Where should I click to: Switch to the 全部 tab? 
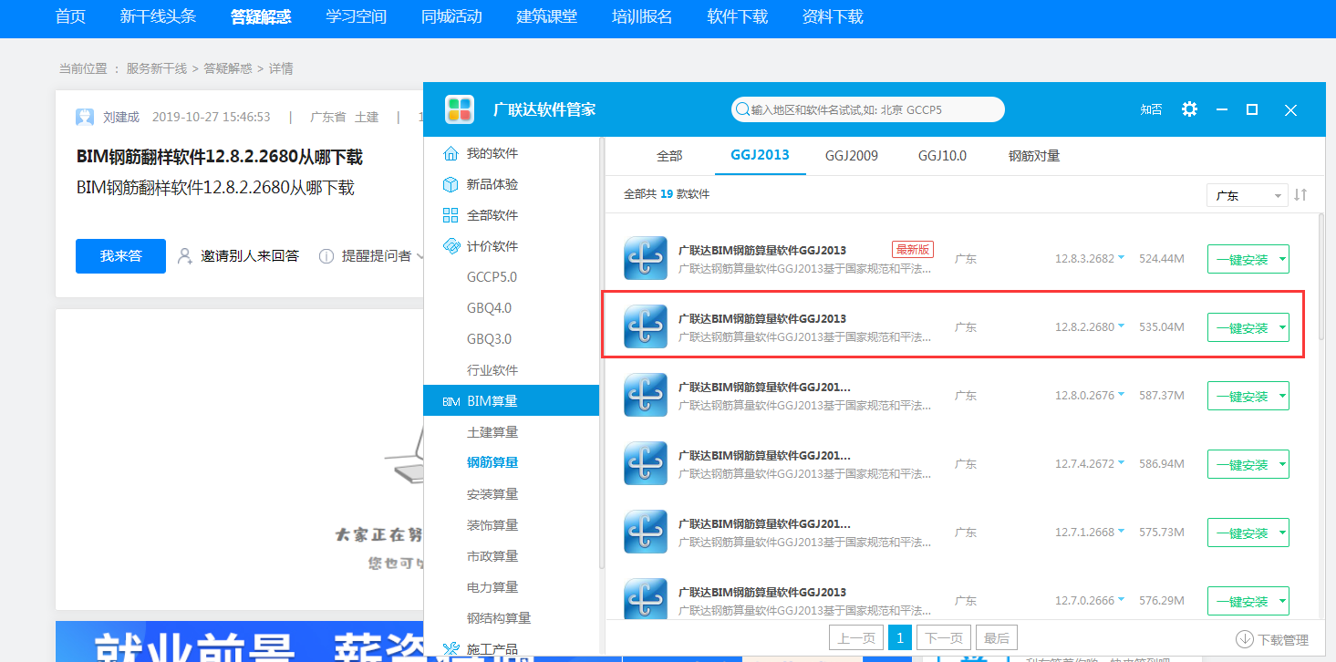click(669, 156)
